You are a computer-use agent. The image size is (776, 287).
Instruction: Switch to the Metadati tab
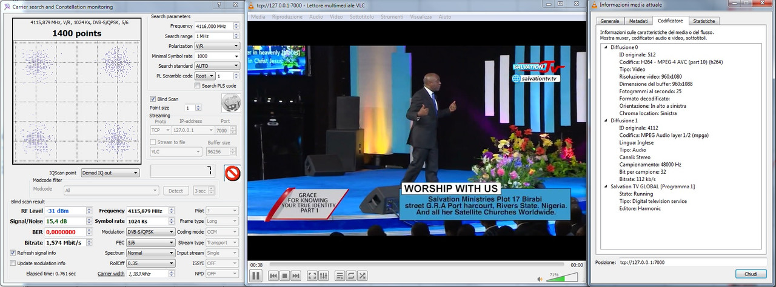click(x=638, y=21)
